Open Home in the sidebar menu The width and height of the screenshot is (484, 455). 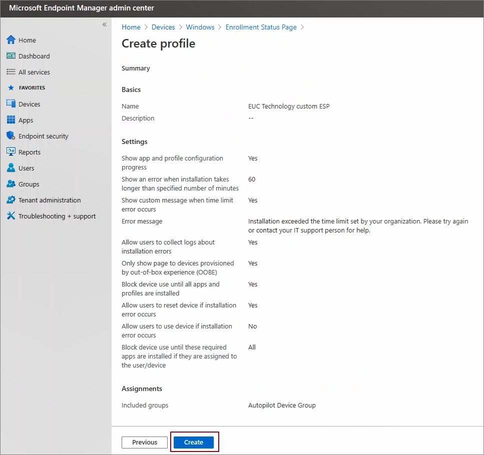tap(27, 40)
